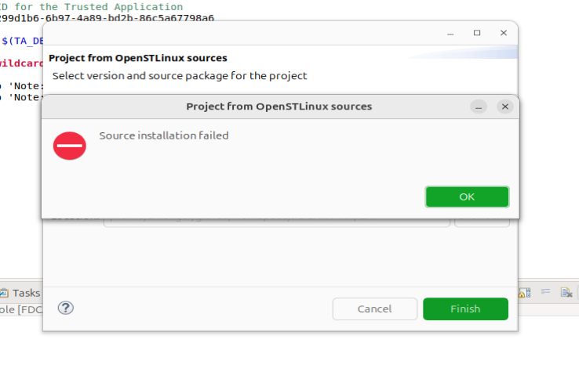Minimize the error message dialog
Image resolution: width=579 pixels, height=368 pixels.
[x=479, y=106]
